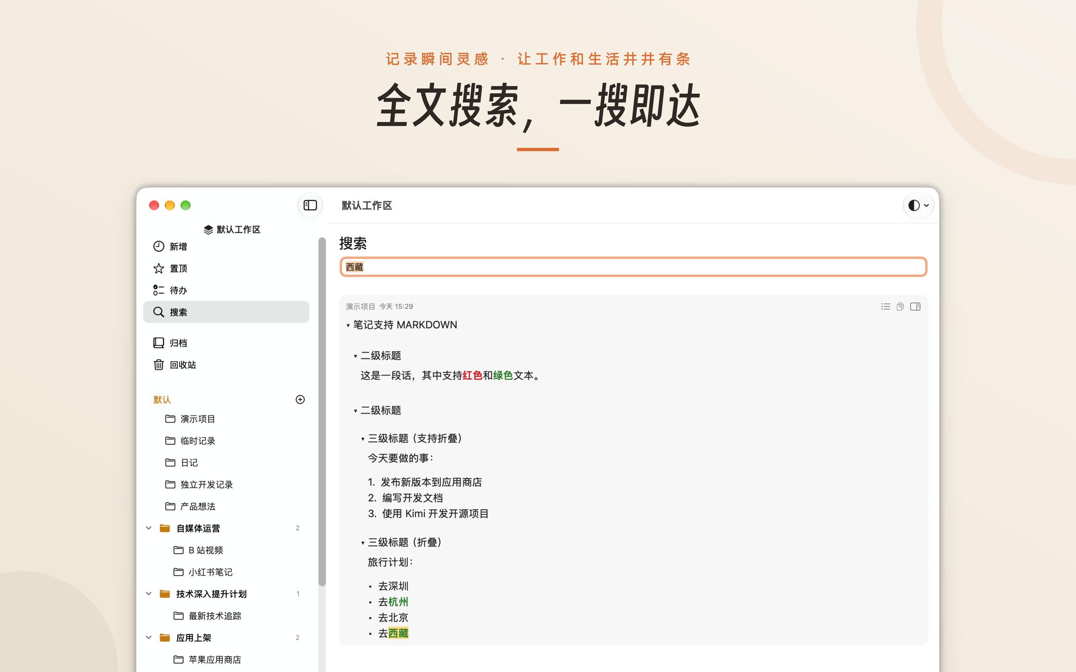The width and height of the screenshot is (1076, 672).
Task: Click the 最新技术追踪 folder icon
Action: click(178, 616)
